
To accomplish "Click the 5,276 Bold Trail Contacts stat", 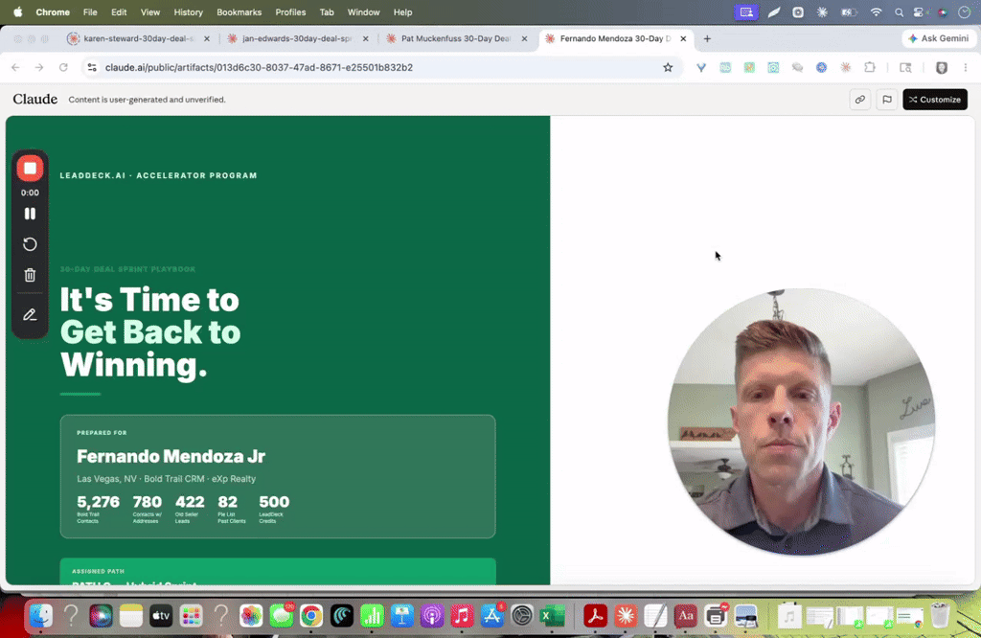I will 98,509.
